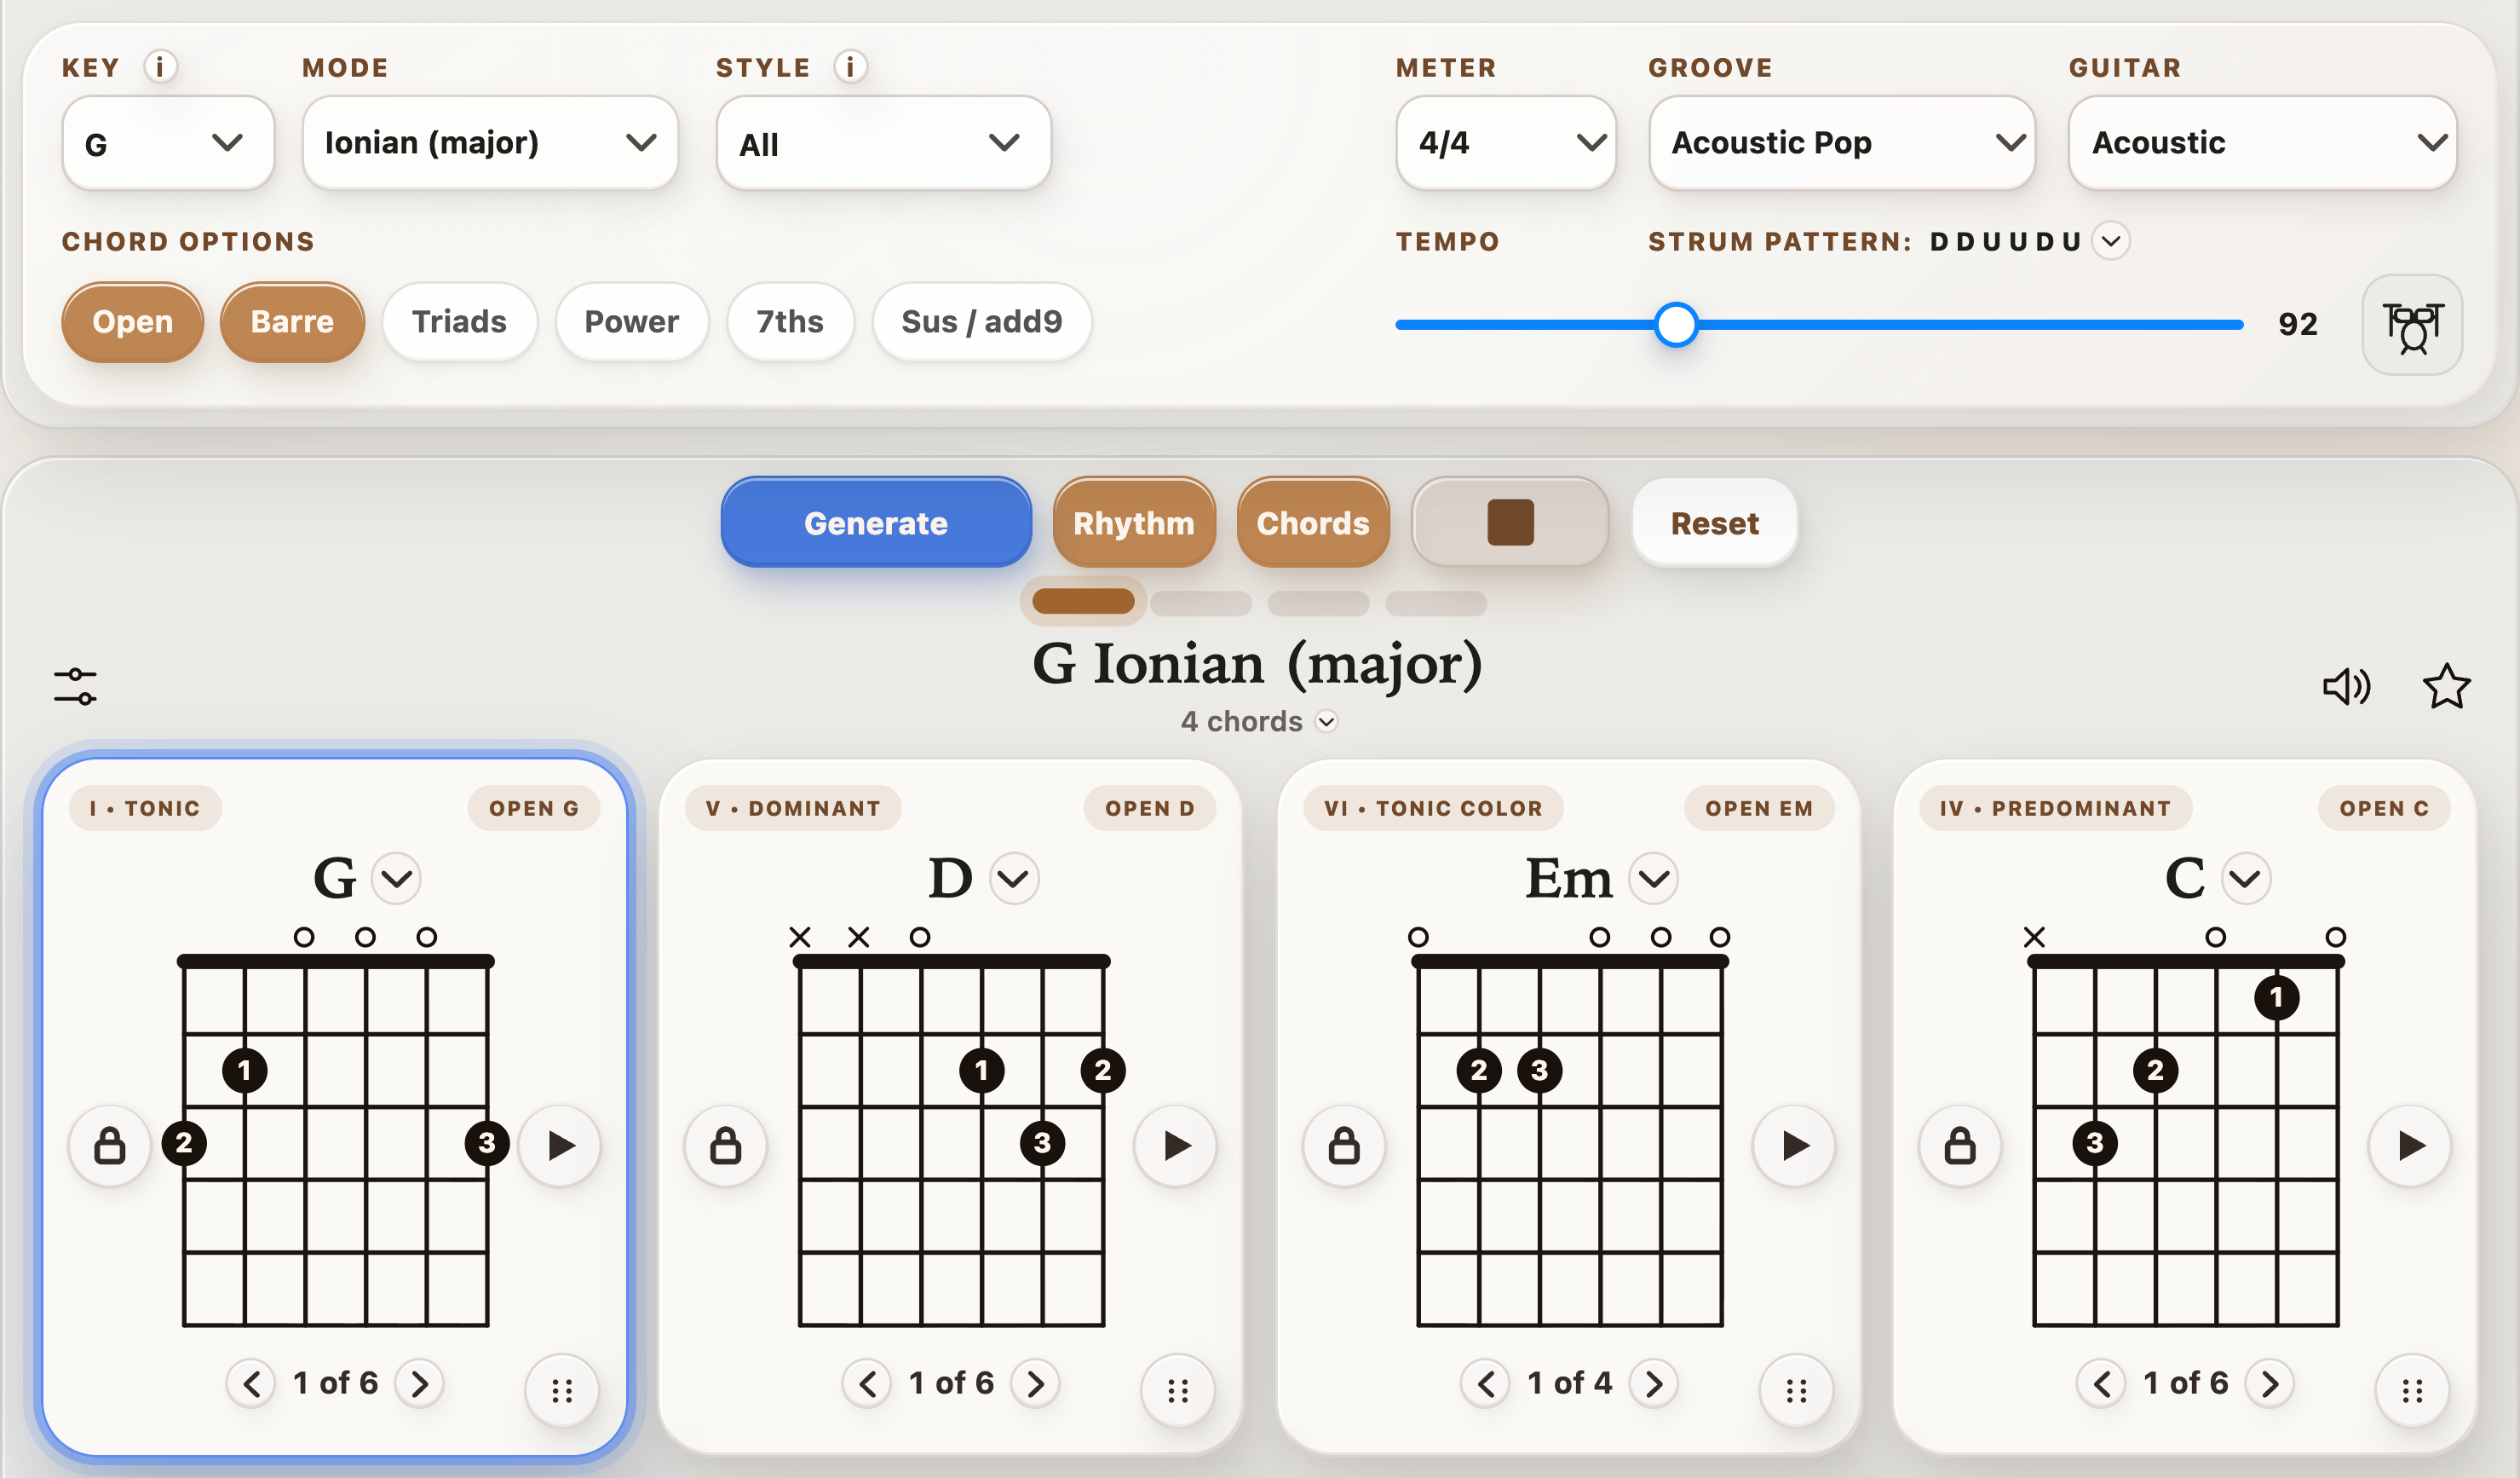Click the stop playback square button

pyautogui.click(x=1510, y=522)
